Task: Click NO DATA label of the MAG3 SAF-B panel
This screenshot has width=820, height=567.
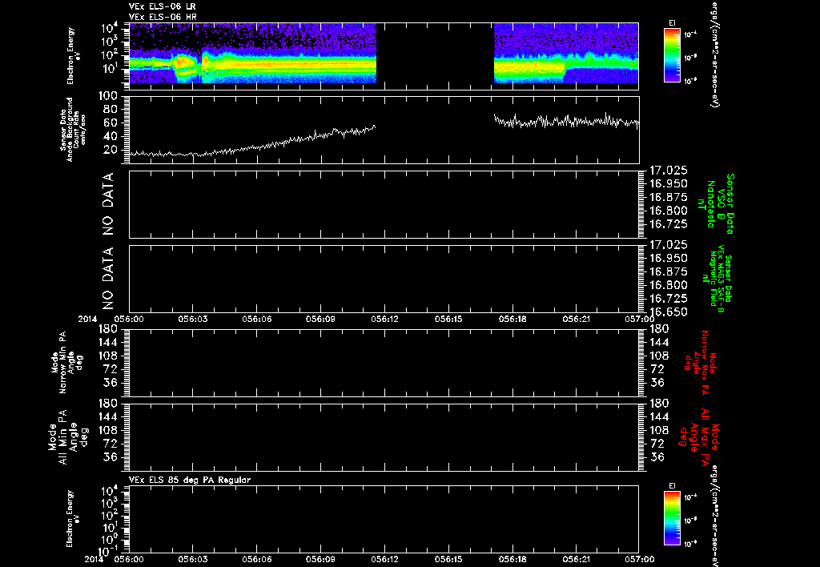Action: [108, 279]
